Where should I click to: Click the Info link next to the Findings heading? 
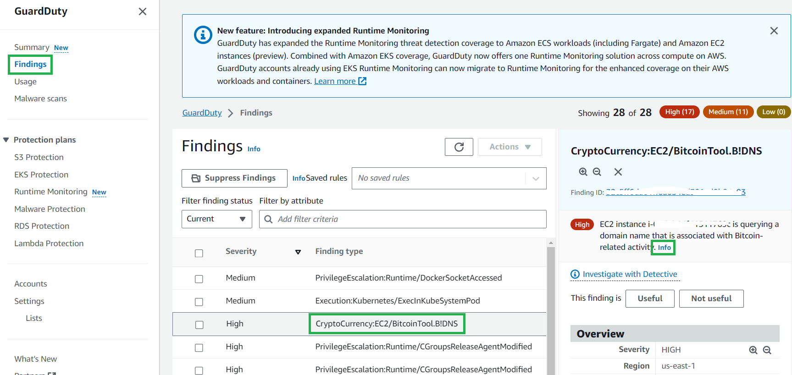coord(254,149)
